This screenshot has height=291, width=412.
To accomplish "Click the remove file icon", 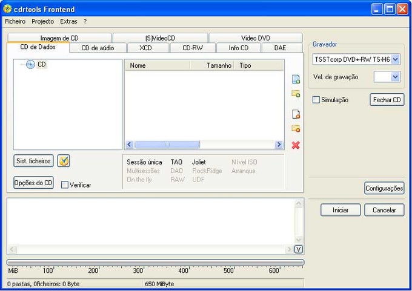I will coord(296,114).
